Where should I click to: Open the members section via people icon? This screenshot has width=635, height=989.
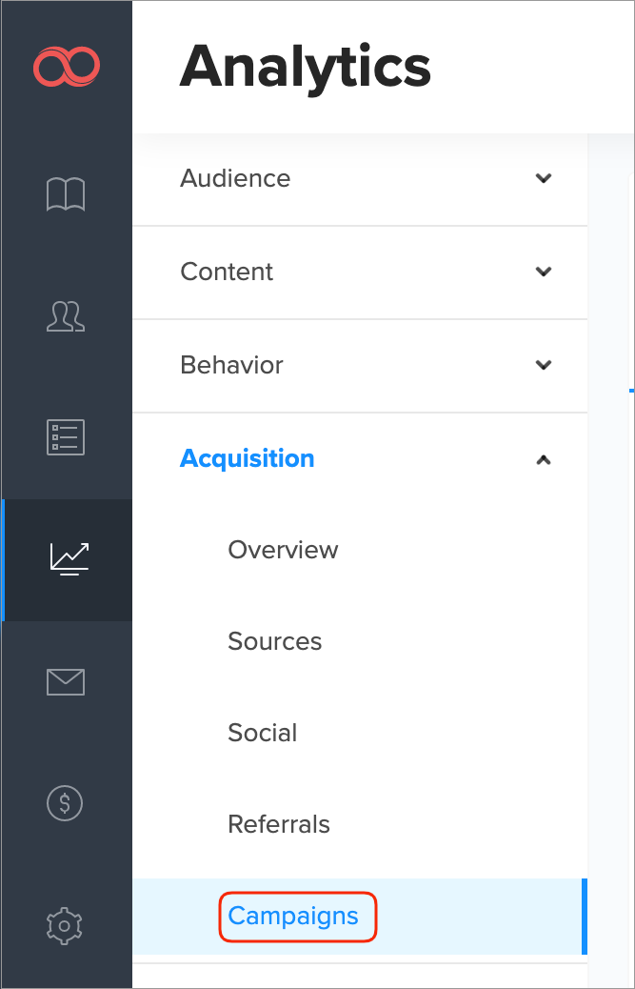coord(66,317)
